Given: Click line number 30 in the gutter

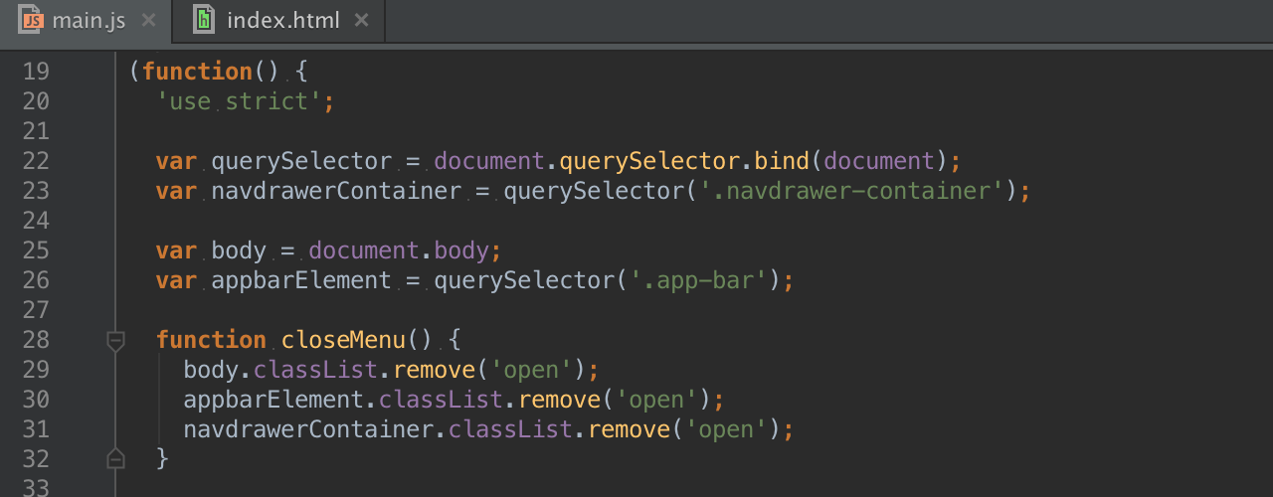Looking at the screenshot, I should click(x=36, y=400).
